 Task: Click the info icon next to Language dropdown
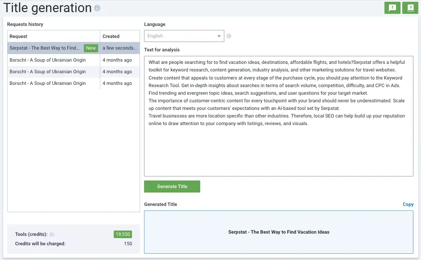[x=229, y=36]
